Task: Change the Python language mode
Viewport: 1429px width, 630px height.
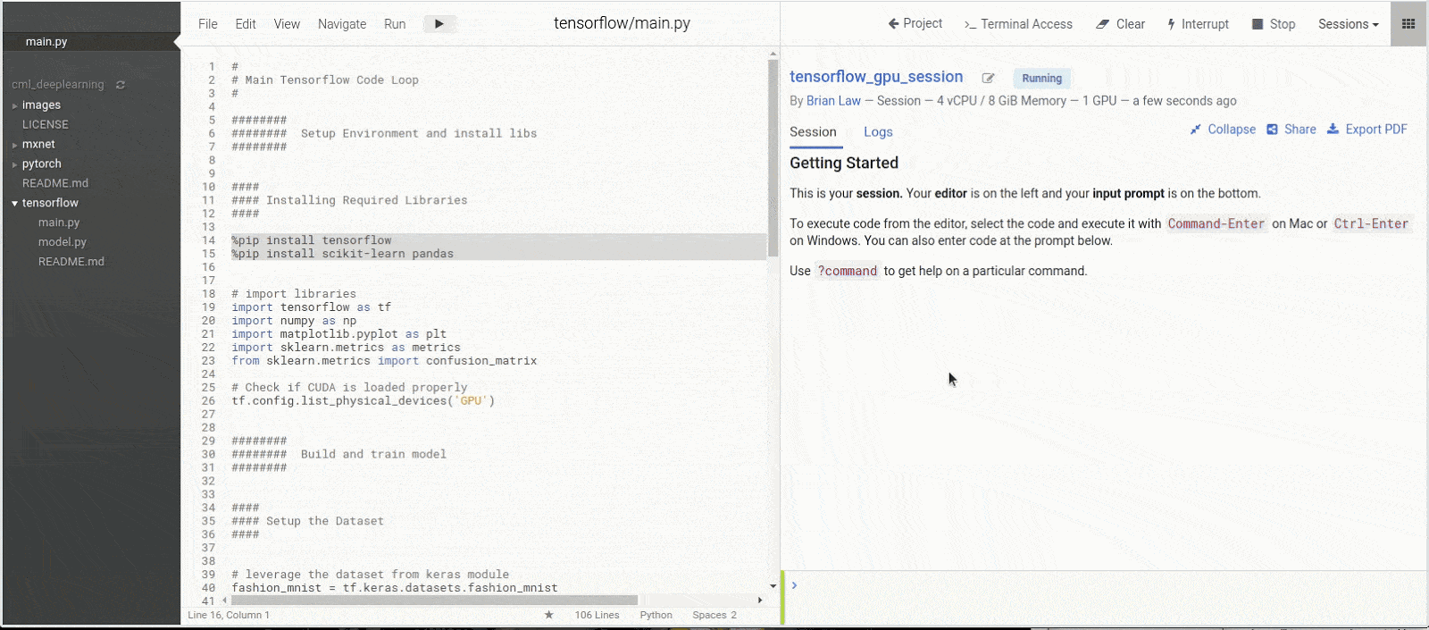Action: click(x=656, y=615)
